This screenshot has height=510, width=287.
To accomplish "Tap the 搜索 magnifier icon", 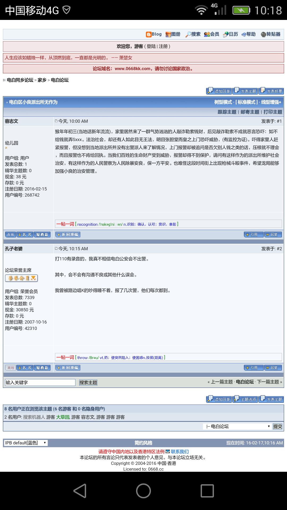I will pyautogui.click(x=188, y=34).
